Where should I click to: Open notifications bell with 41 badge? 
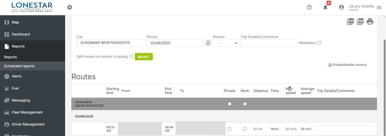point(325,7)
